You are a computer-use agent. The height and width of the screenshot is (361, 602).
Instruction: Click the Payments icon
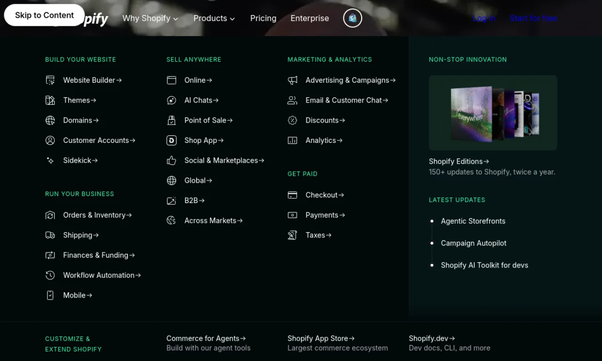(x=293, y=215)
